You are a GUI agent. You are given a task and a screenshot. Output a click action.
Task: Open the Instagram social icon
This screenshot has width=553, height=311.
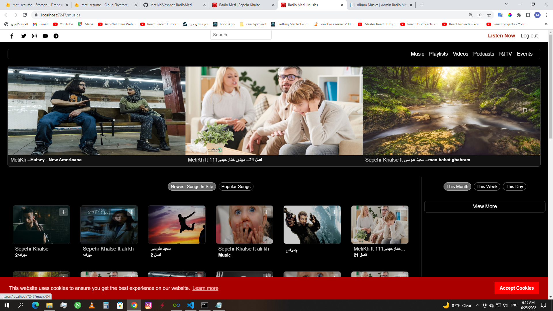pos(34,36)
